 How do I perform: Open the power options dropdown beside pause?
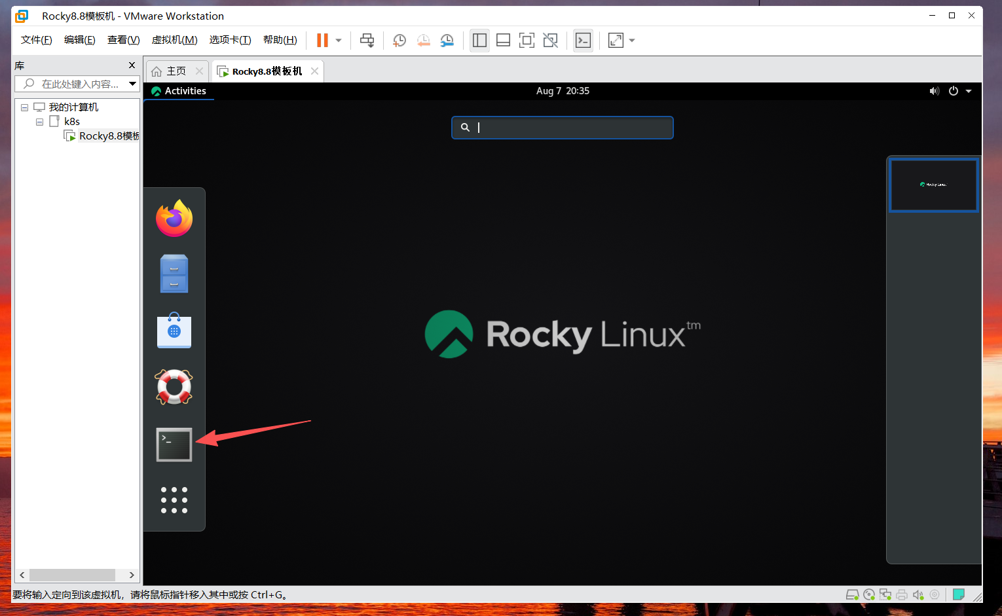click(339, 41)
